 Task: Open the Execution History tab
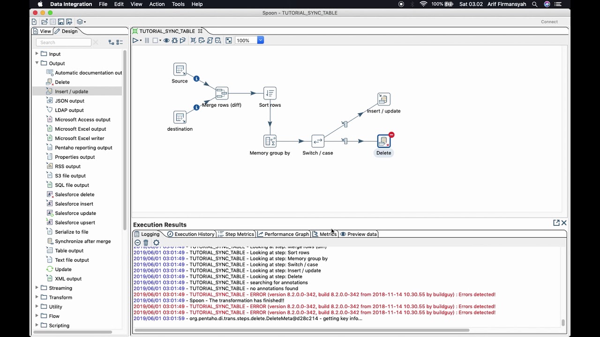[x=191, y=234]
